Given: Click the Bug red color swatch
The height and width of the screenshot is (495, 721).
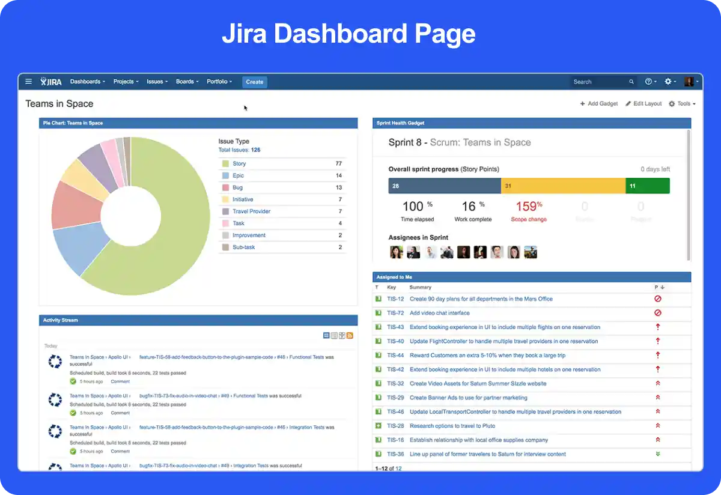Looking at the screenshot, I should [225, 187].
